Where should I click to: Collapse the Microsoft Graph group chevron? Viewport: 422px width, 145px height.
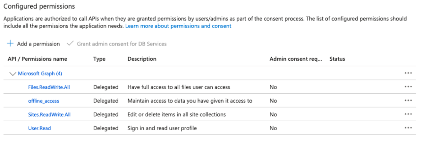[x=13, y=74]
